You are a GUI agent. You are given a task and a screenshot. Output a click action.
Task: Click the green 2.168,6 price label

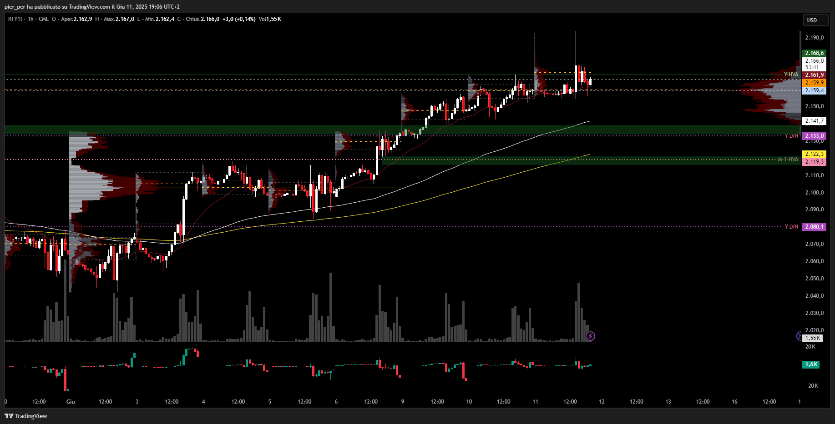tap(814, 53)
